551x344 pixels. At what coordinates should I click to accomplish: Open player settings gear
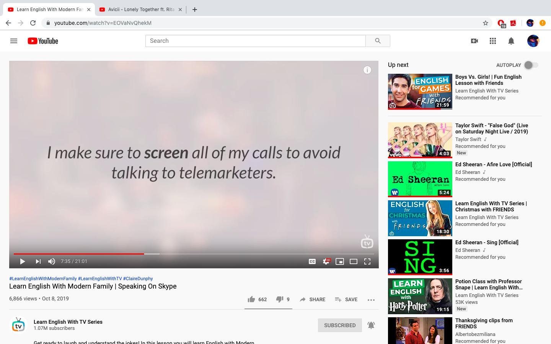click(326, 261)
